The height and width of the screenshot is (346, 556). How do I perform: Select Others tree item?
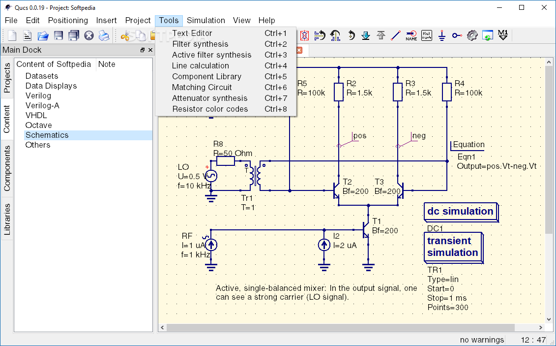[38, 145]
